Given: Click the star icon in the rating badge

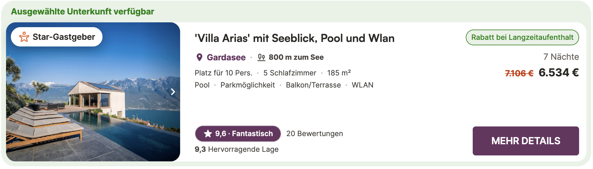Looking at the screenshot, I should 208,134.
